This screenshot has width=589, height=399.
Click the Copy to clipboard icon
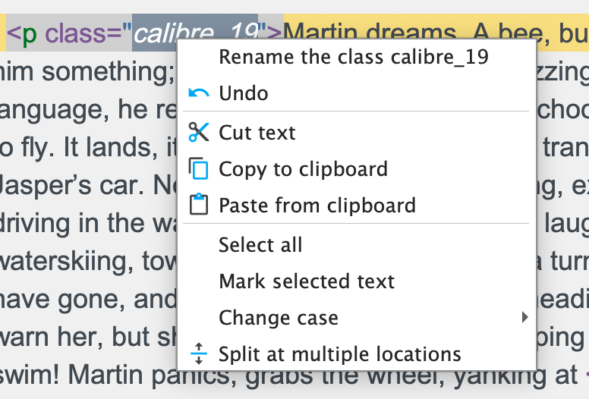tap(198, 168)
